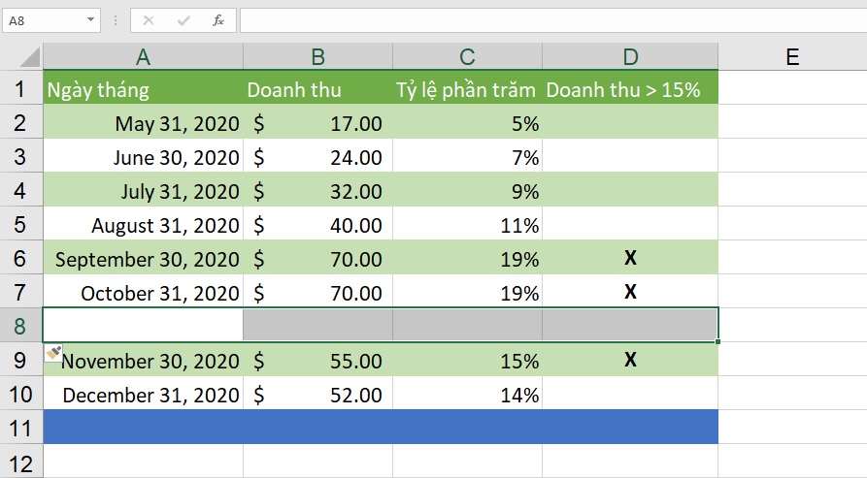This screenshot has height=478, width=867.
Task: Click the X mark in November row
Action: 630,360
